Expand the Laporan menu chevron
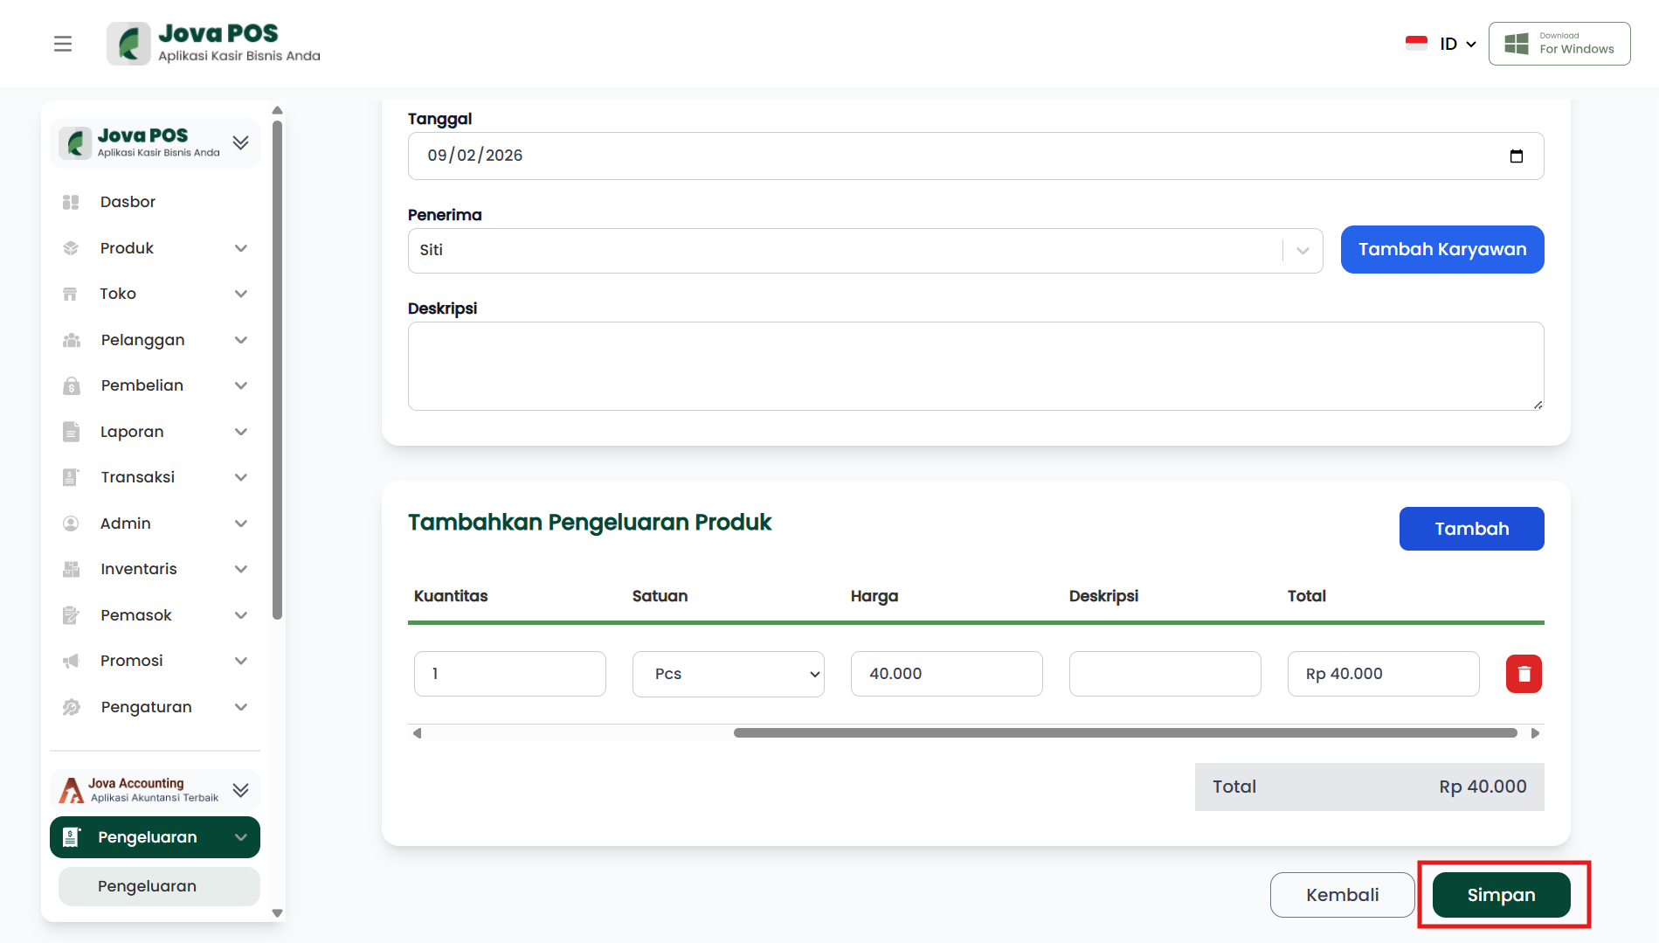Screen dimensions: 1659x943 coord(241,432)
